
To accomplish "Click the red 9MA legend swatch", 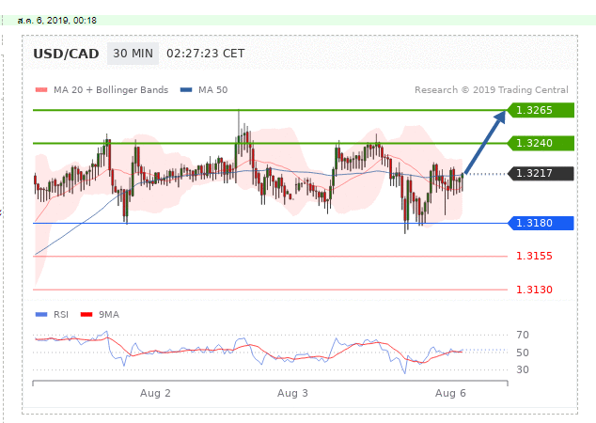I will pyautogui.click(x=86, y=314).
